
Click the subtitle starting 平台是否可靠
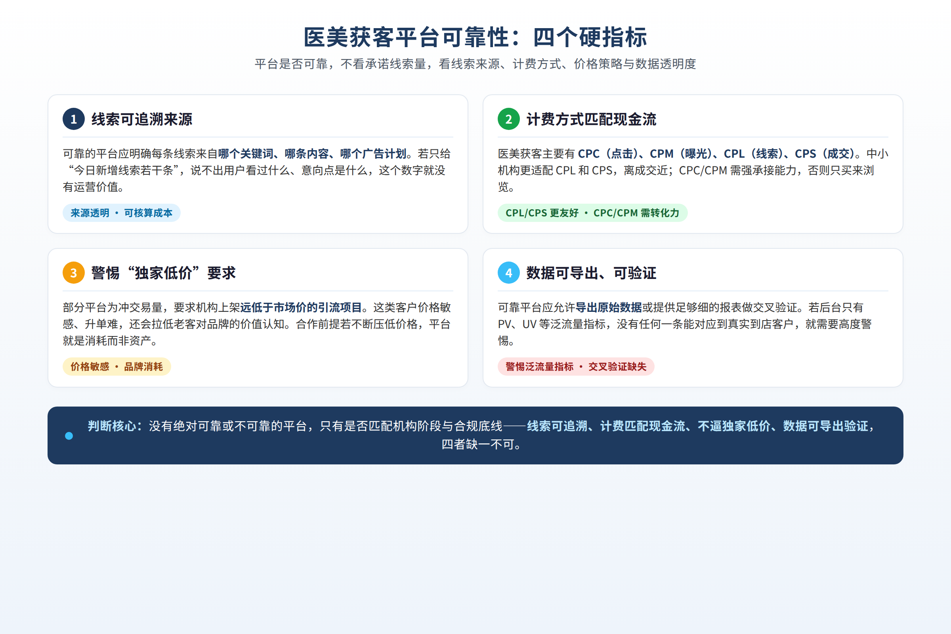[x=475, y=64]
